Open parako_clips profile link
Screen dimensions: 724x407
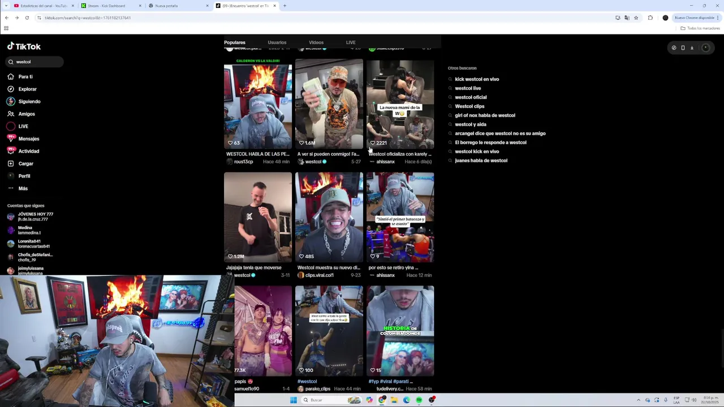click(317, 389)
